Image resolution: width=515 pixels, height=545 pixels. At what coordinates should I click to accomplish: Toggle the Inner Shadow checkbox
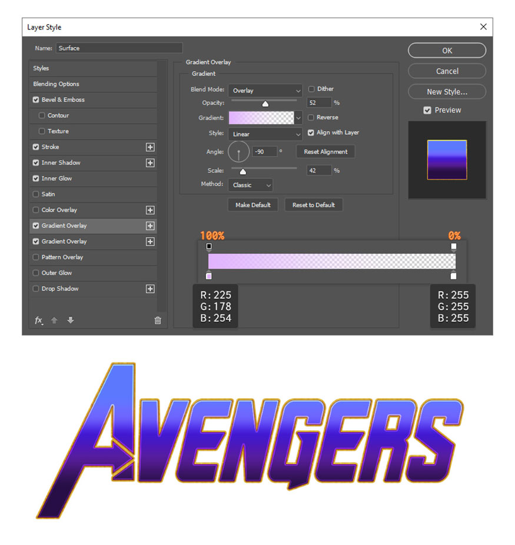click(x=36, y=162)
